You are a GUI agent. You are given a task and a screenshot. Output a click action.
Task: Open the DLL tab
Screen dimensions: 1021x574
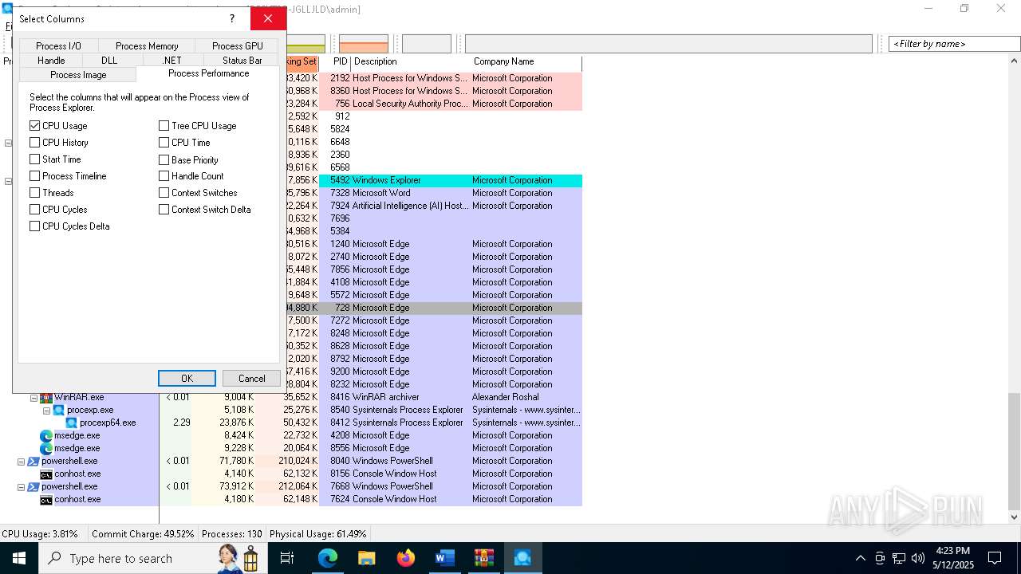[109, 61]
